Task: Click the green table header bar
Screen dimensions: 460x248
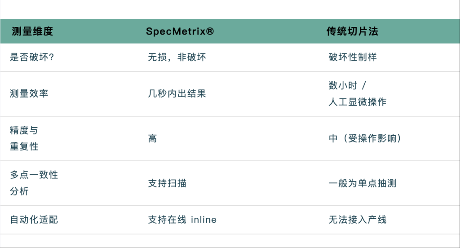Action: coord(230,31)
